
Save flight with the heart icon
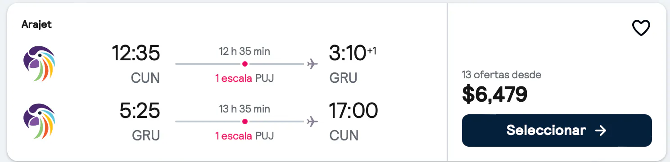point(641,29)
